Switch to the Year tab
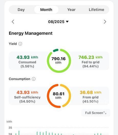Viewport: 118px width, 135px height. 71,10
